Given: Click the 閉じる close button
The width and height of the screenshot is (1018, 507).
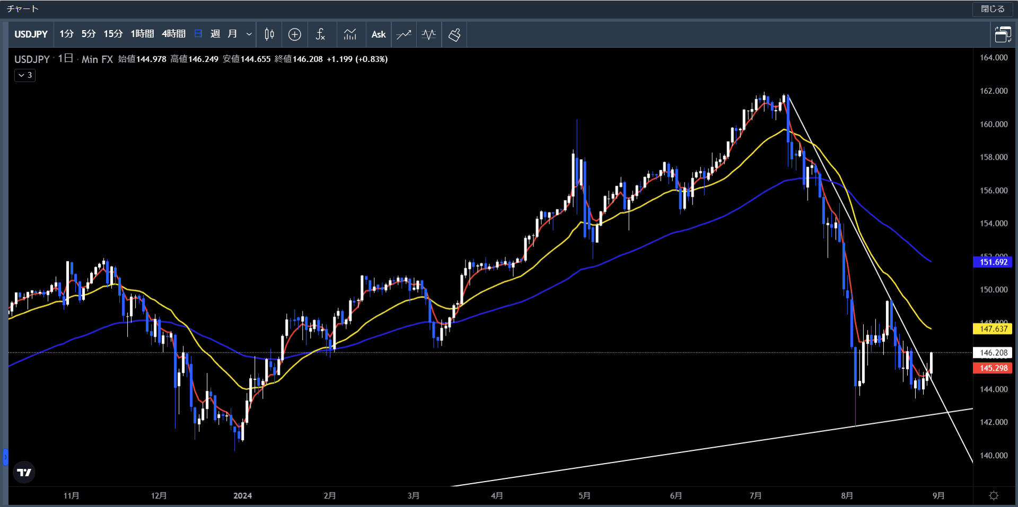Looking at the screenshot, I should 993,9.
